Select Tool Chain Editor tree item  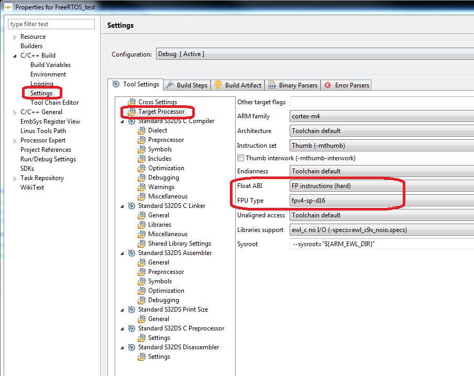(54, 103)
